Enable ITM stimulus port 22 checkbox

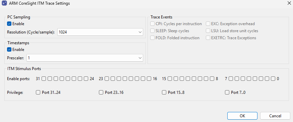click(113, 79)
